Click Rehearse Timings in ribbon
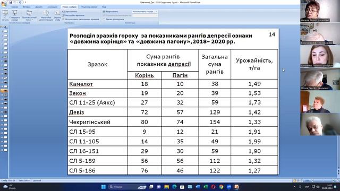 [x=73, y=15]
